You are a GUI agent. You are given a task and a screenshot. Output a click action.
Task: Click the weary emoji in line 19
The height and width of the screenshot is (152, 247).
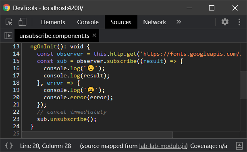(x=91, y=90)
